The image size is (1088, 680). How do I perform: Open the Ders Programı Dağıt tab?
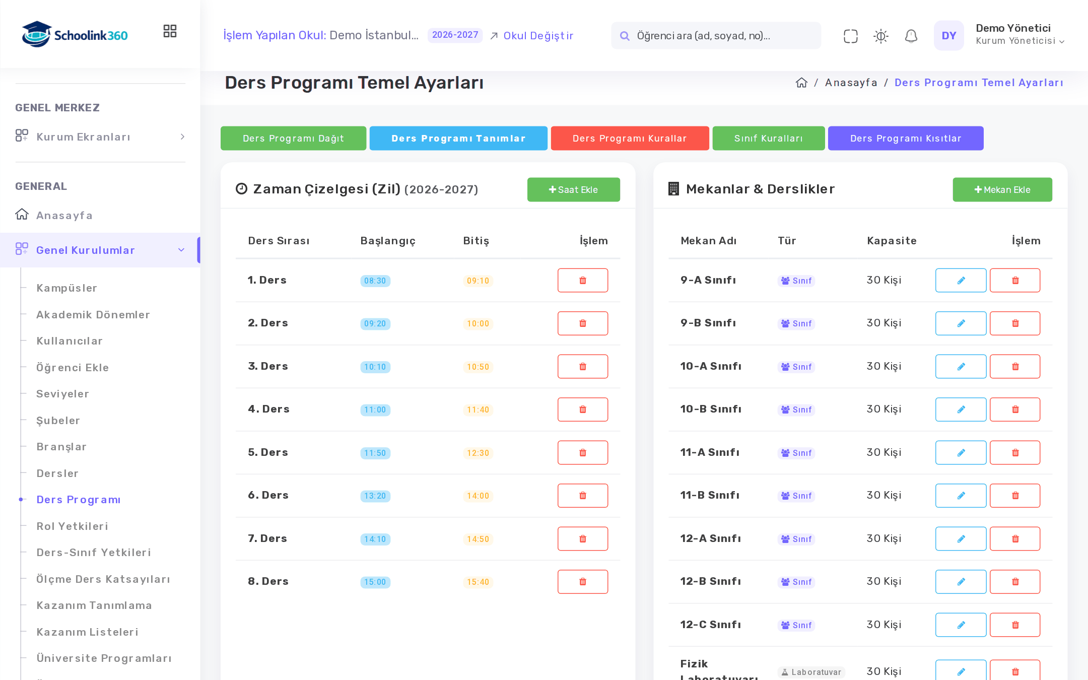click(293, 139)
